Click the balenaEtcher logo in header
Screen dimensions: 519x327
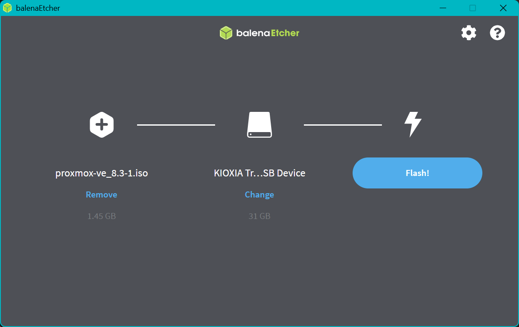259,33
